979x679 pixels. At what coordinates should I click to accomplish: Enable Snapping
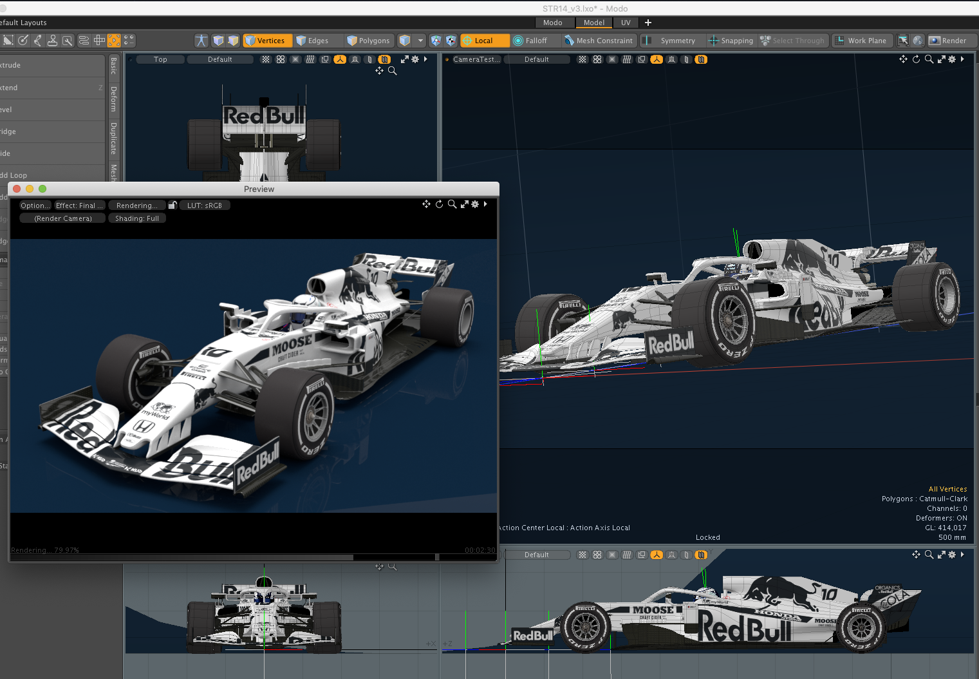[731, 41]
